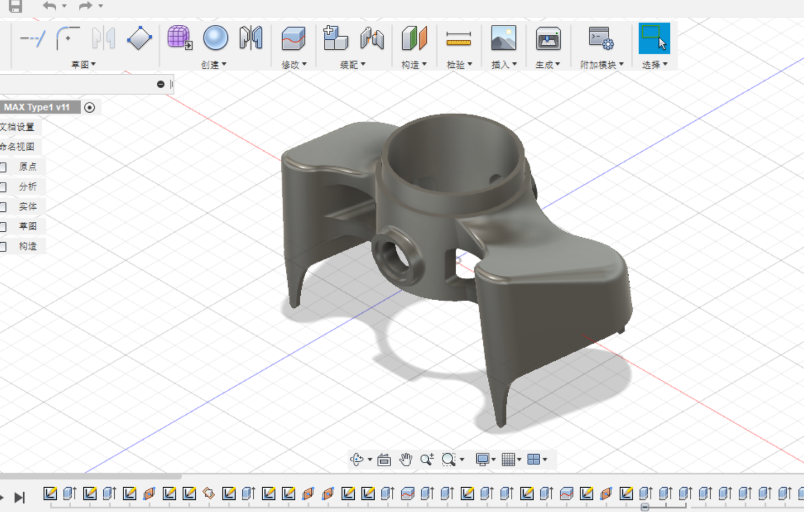Toggle visibility checkbox for 原点
The width and height of the screenshot is (804, 512).
click(x=3, y=167)
